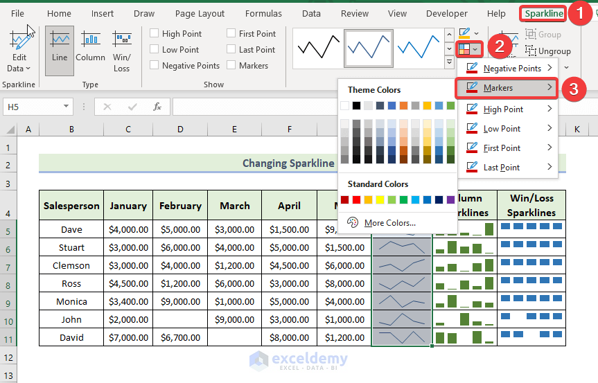Select the cell containing Monica

tap(71, 301)
